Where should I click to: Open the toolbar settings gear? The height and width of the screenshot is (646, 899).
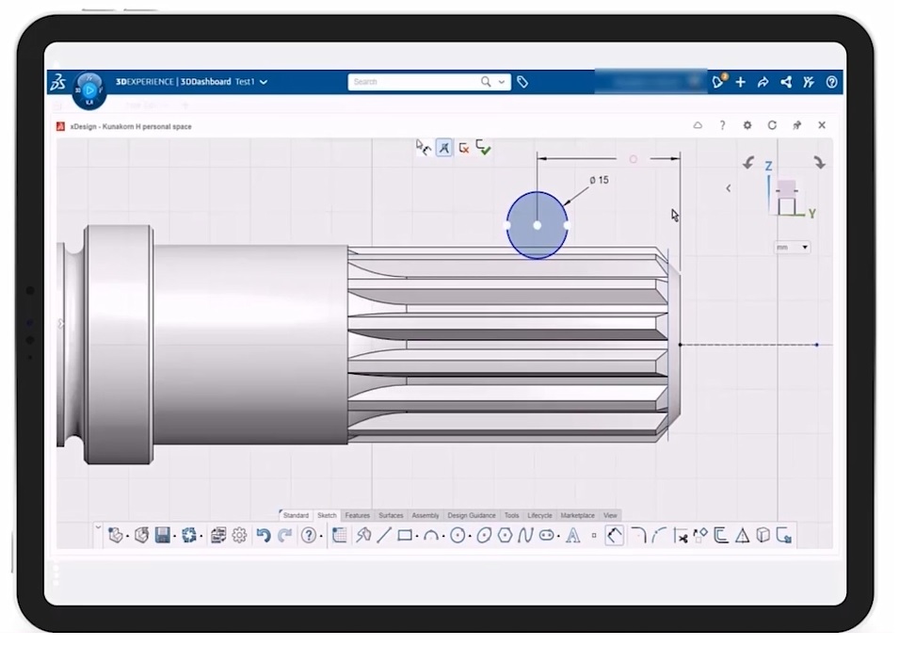click(x=239, y=535)
